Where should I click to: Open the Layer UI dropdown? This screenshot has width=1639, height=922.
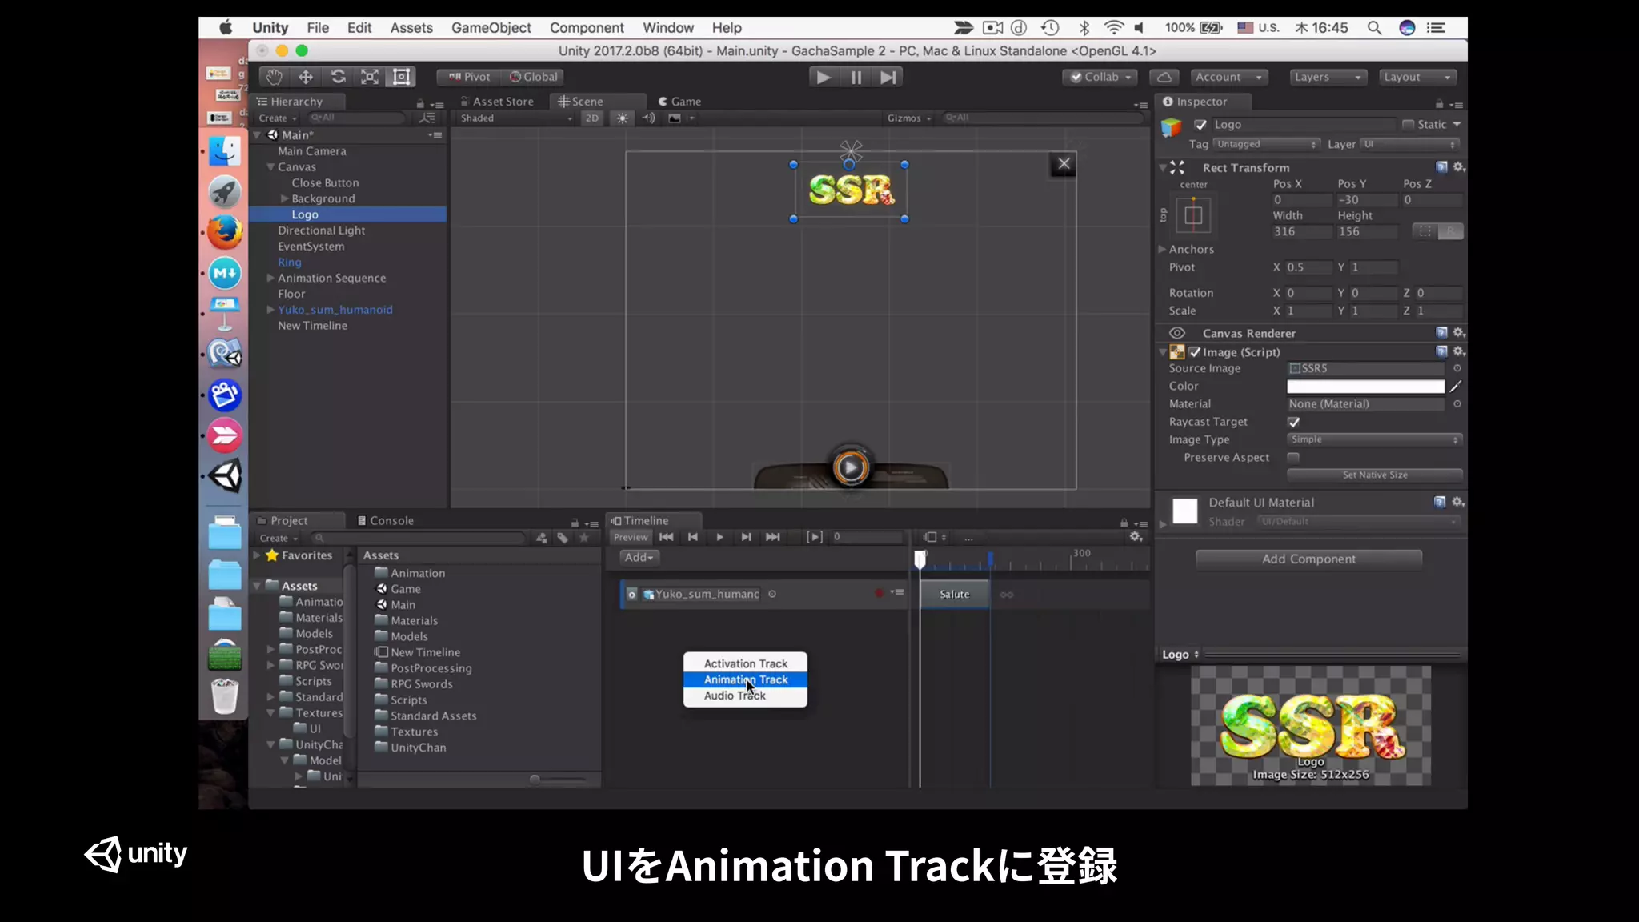tap(1409, 144)
